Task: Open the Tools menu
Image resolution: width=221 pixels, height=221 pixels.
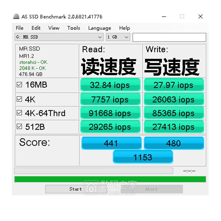Action: [x=74, y=28]
